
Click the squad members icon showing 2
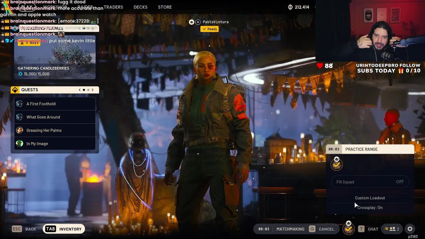click(392, 229)
